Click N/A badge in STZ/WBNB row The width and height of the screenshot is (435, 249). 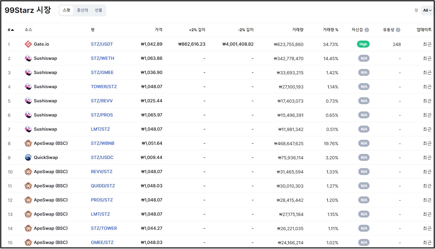(x=364, y=143)
